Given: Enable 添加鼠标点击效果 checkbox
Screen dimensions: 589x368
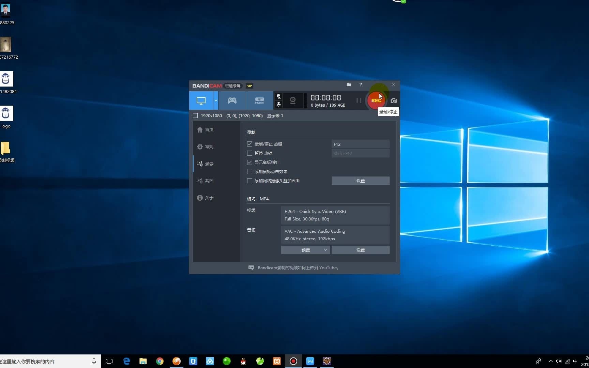Looking at the screenshot, I should tap(250, 171).
